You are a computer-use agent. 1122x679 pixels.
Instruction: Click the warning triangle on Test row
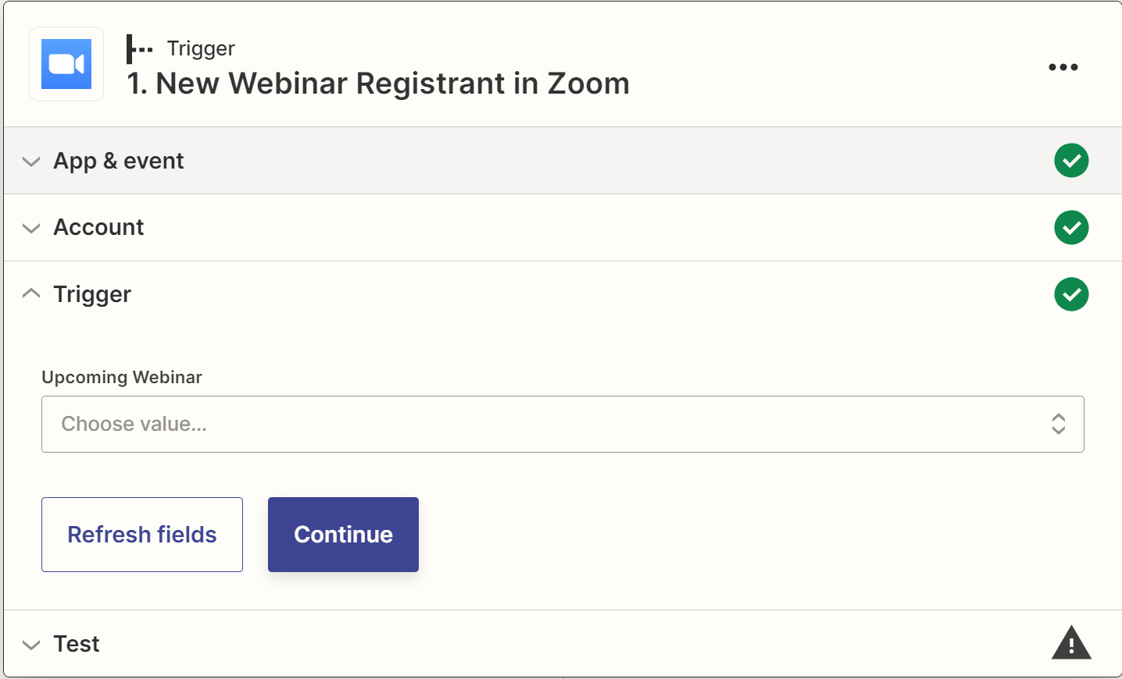click(1071, 643)
